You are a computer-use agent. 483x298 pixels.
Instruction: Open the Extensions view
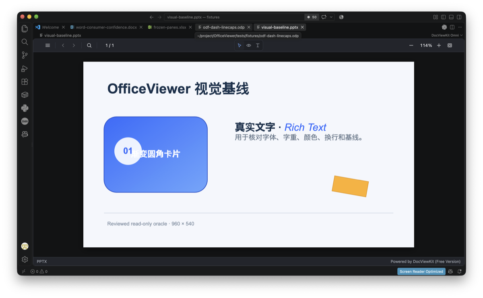[25, 82]
